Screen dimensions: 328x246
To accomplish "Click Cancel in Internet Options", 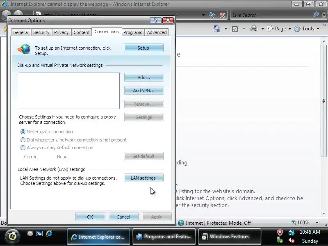I will point(123,217).
